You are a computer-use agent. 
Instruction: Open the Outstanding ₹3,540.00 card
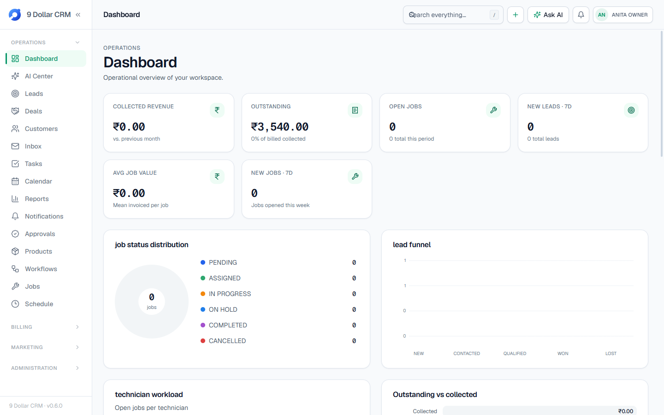coord(307,123)
